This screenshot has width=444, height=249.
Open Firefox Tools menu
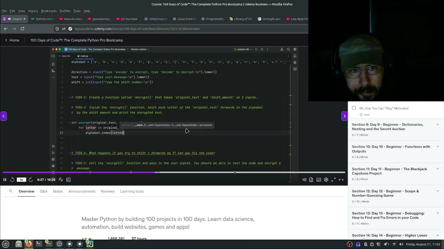(77, 11)
